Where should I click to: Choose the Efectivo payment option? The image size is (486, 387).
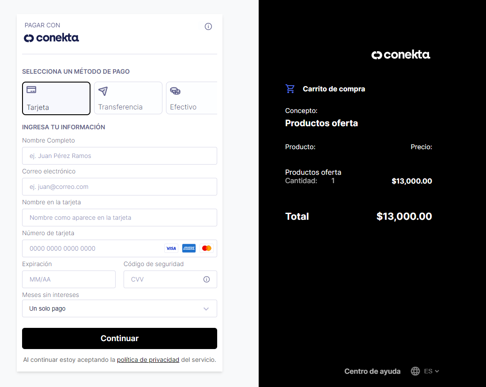[192, 98]
